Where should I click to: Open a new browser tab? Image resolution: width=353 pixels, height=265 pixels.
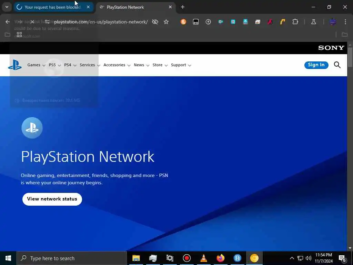pos(183,7)
